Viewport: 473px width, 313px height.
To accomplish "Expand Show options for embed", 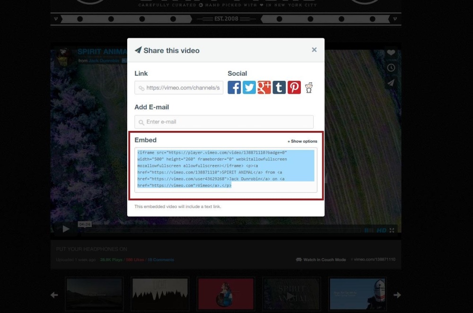I will 302,141.
